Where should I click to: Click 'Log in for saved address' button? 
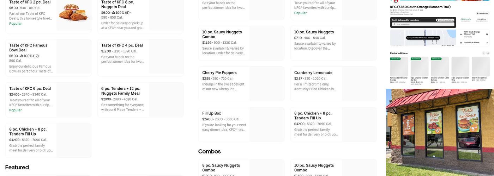click(445, 20)
